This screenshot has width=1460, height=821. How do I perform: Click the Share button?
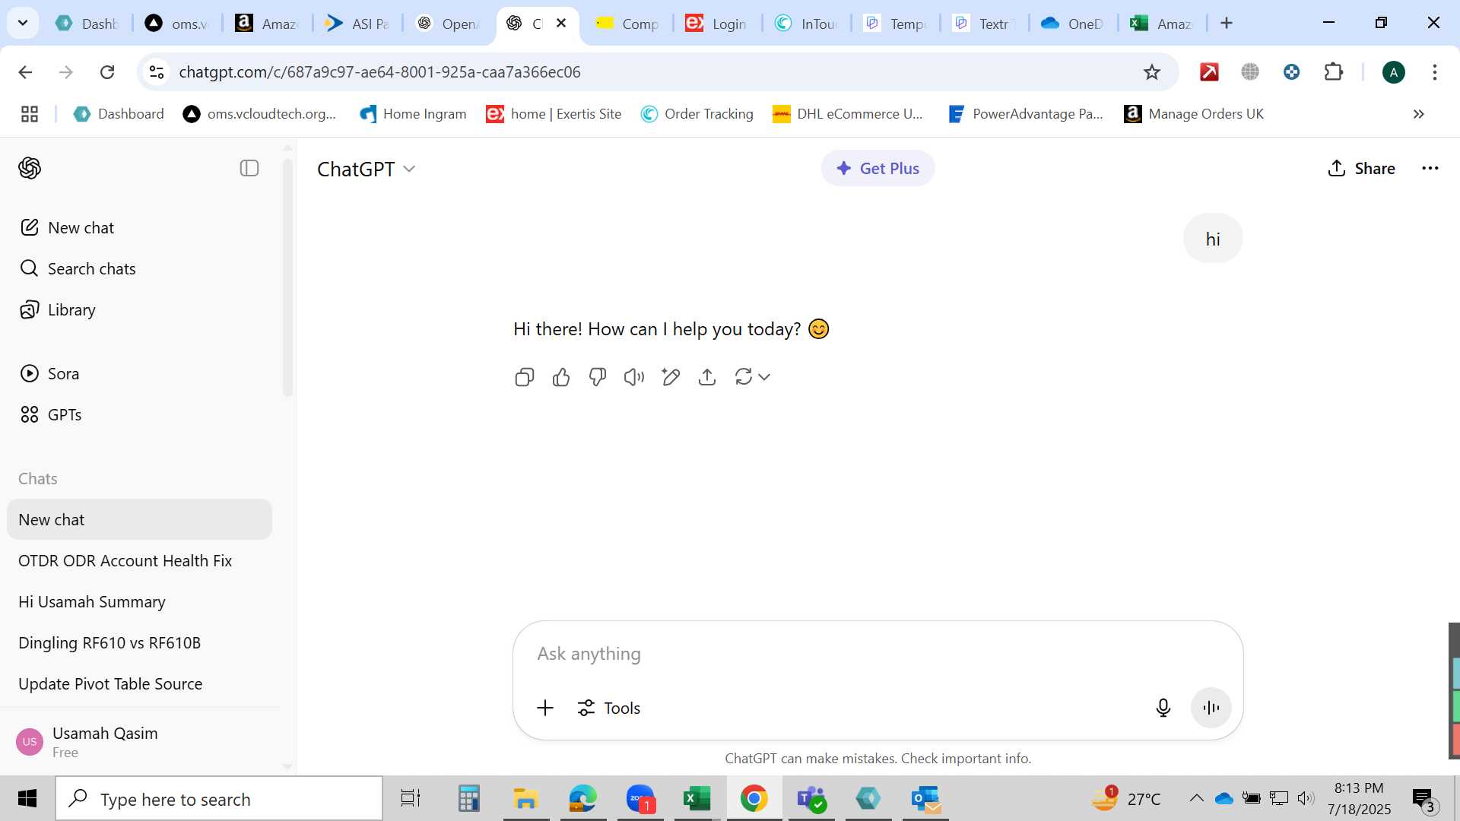[1361, 168]
